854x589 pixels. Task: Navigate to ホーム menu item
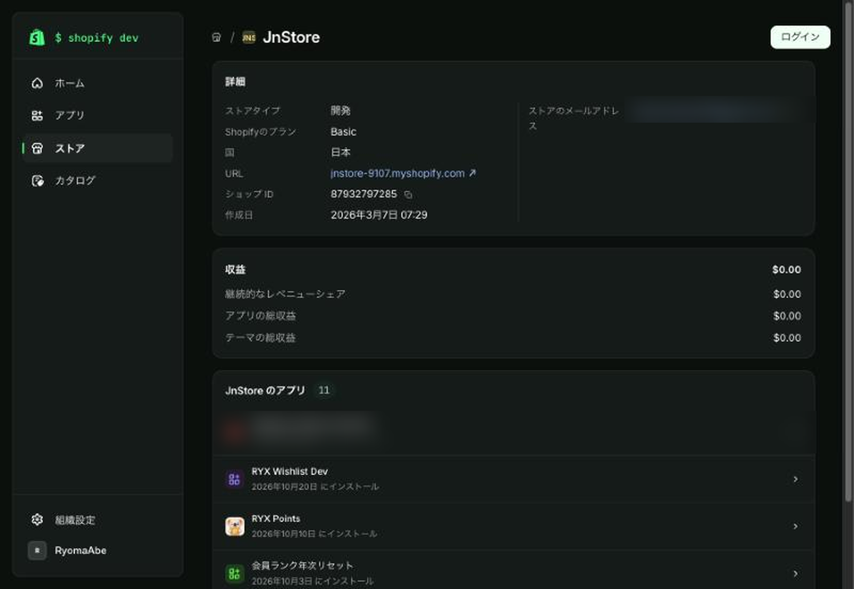click(97, 83)
